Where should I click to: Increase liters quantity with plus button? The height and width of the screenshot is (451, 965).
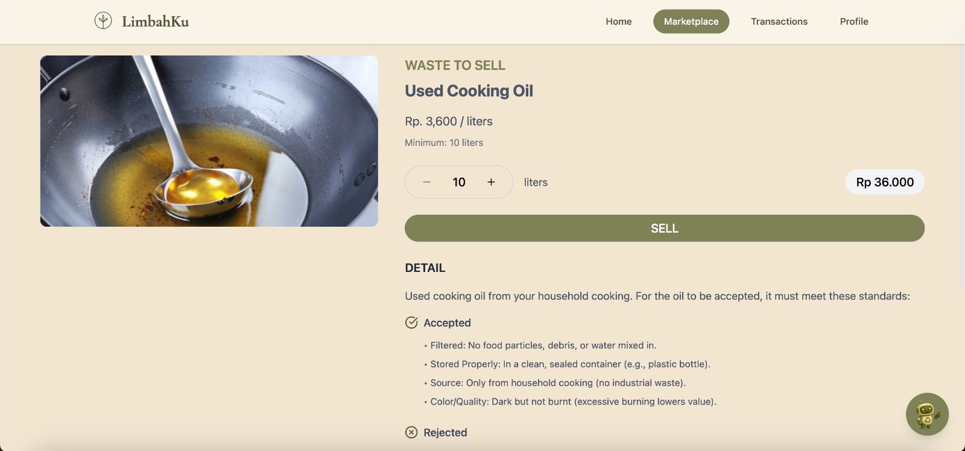[491, 182]
